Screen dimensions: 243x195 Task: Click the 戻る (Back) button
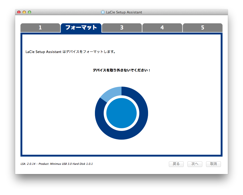176,164
